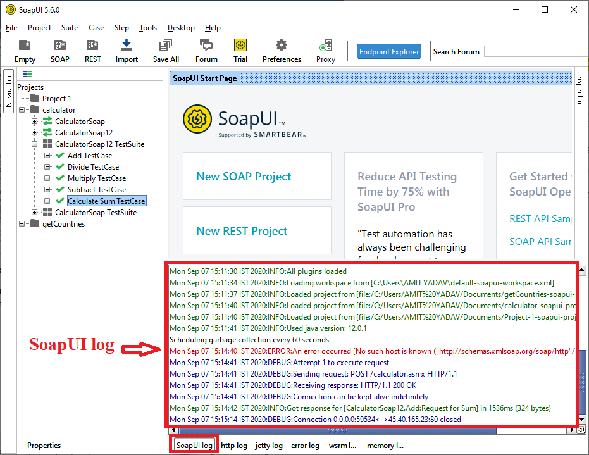This screenshot has height=455, width=589.
Task: Click the Search Forum input field
Action: tap(536, 51)
